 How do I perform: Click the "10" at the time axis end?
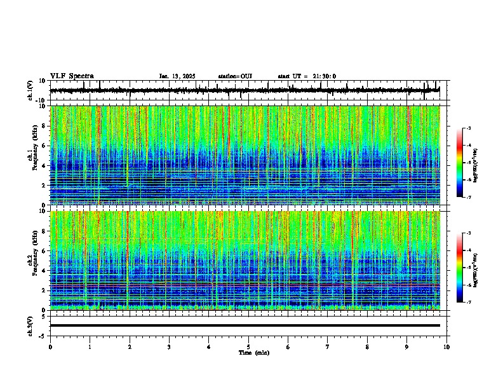[446, 347]
